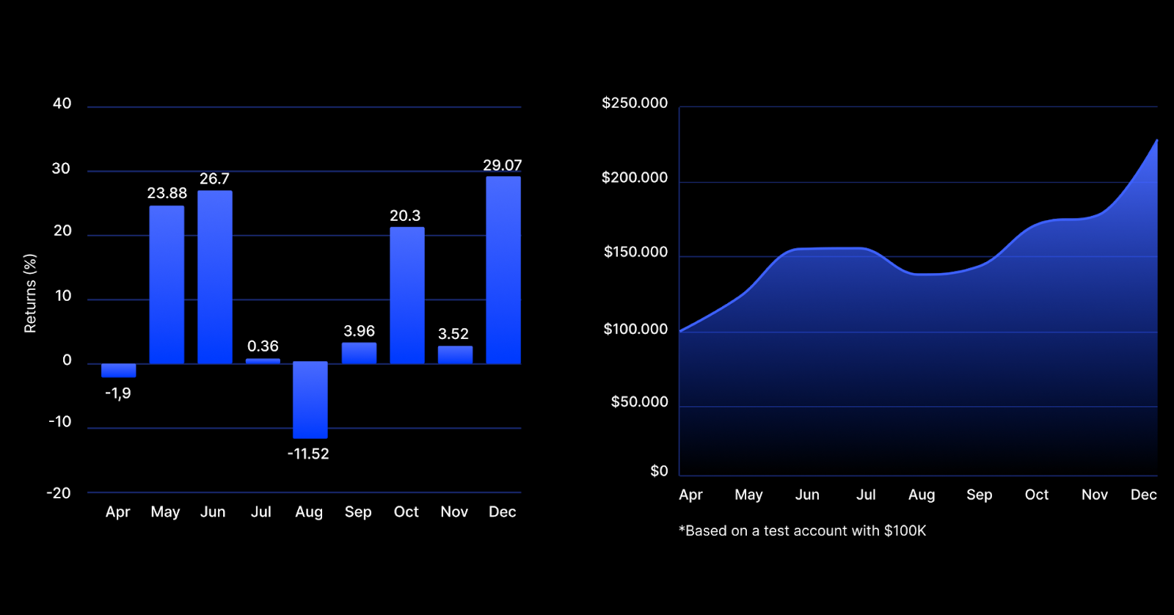Click the $150.000 axis label

pos(635,252)
